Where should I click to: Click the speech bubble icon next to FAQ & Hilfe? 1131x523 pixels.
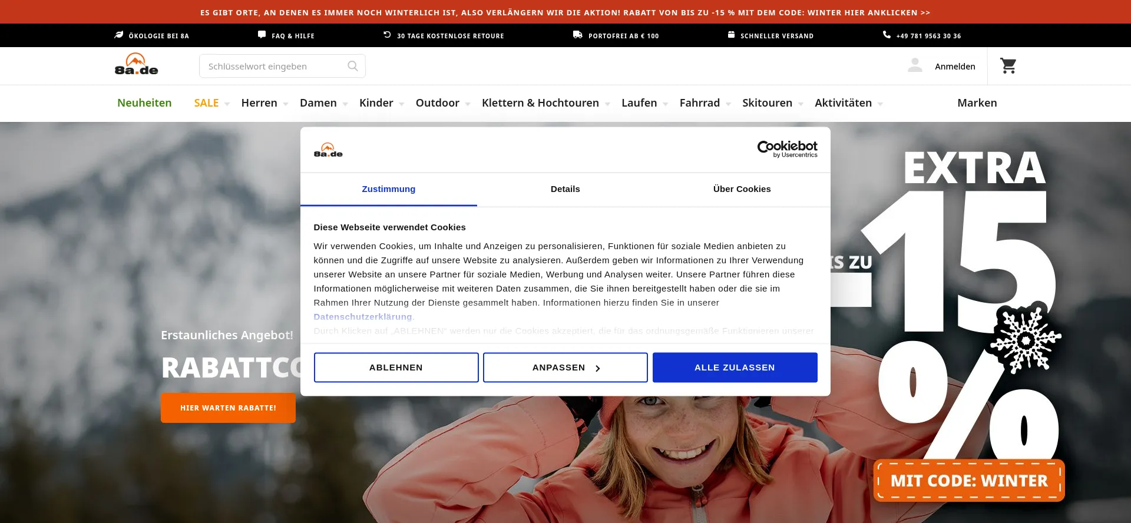pos(262,35)
